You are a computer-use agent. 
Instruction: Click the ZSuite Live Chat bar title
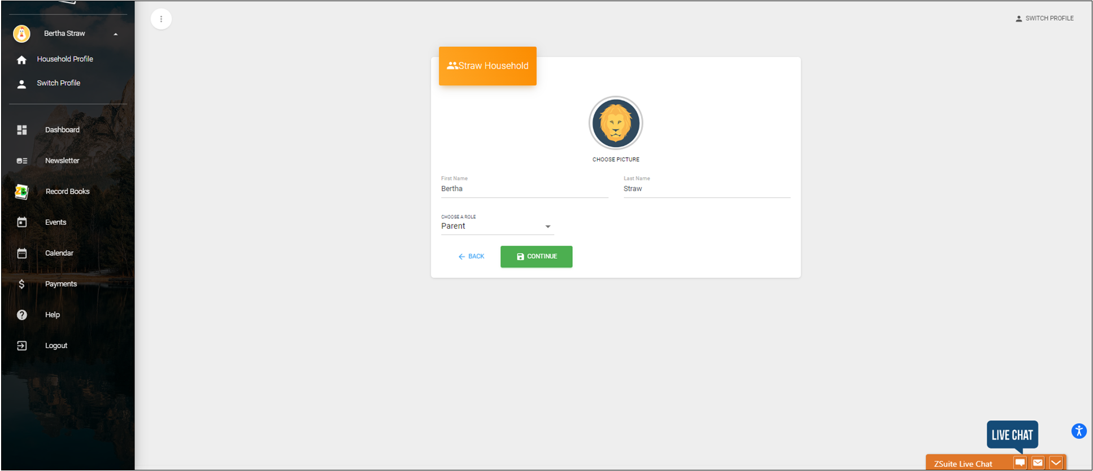(x=963, y=464)
